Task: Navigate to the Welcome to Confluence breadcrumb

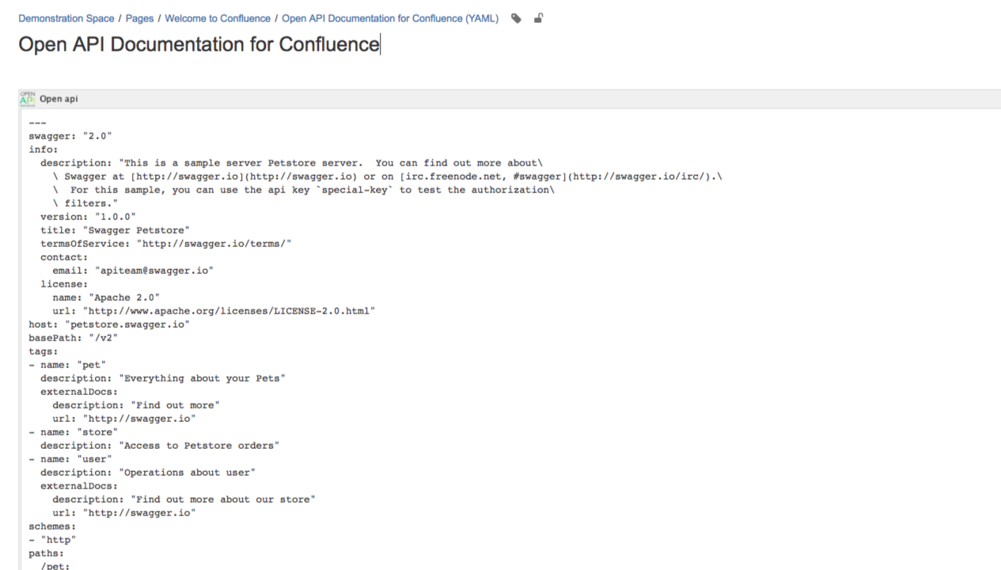Action: [218, 18]
